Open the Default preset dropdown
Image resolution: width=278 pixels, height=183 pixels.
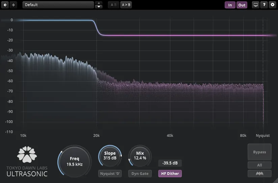click(58, 5)
